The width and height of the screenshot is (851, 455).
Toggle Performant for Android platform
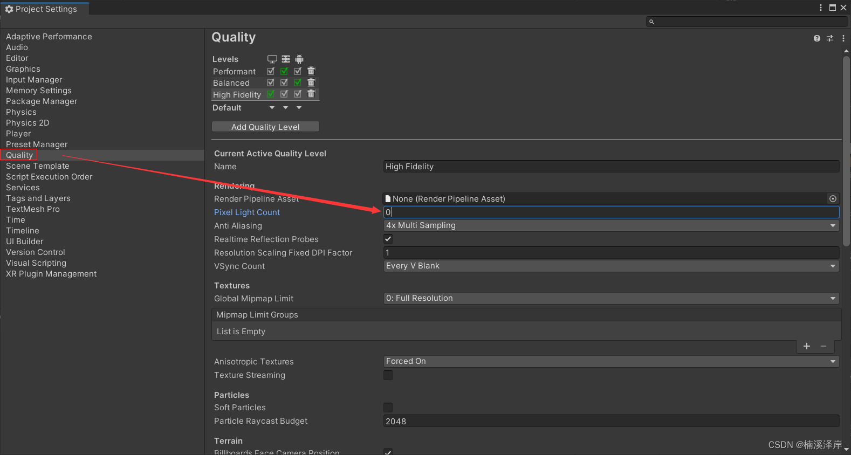(298, 71)
